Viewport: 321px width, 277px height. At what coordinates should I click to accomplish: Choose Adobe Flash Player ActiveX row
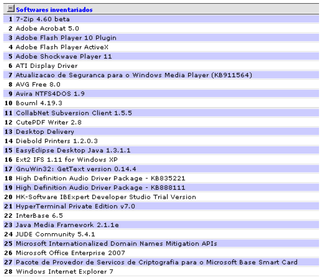click(x=161, y=47)
